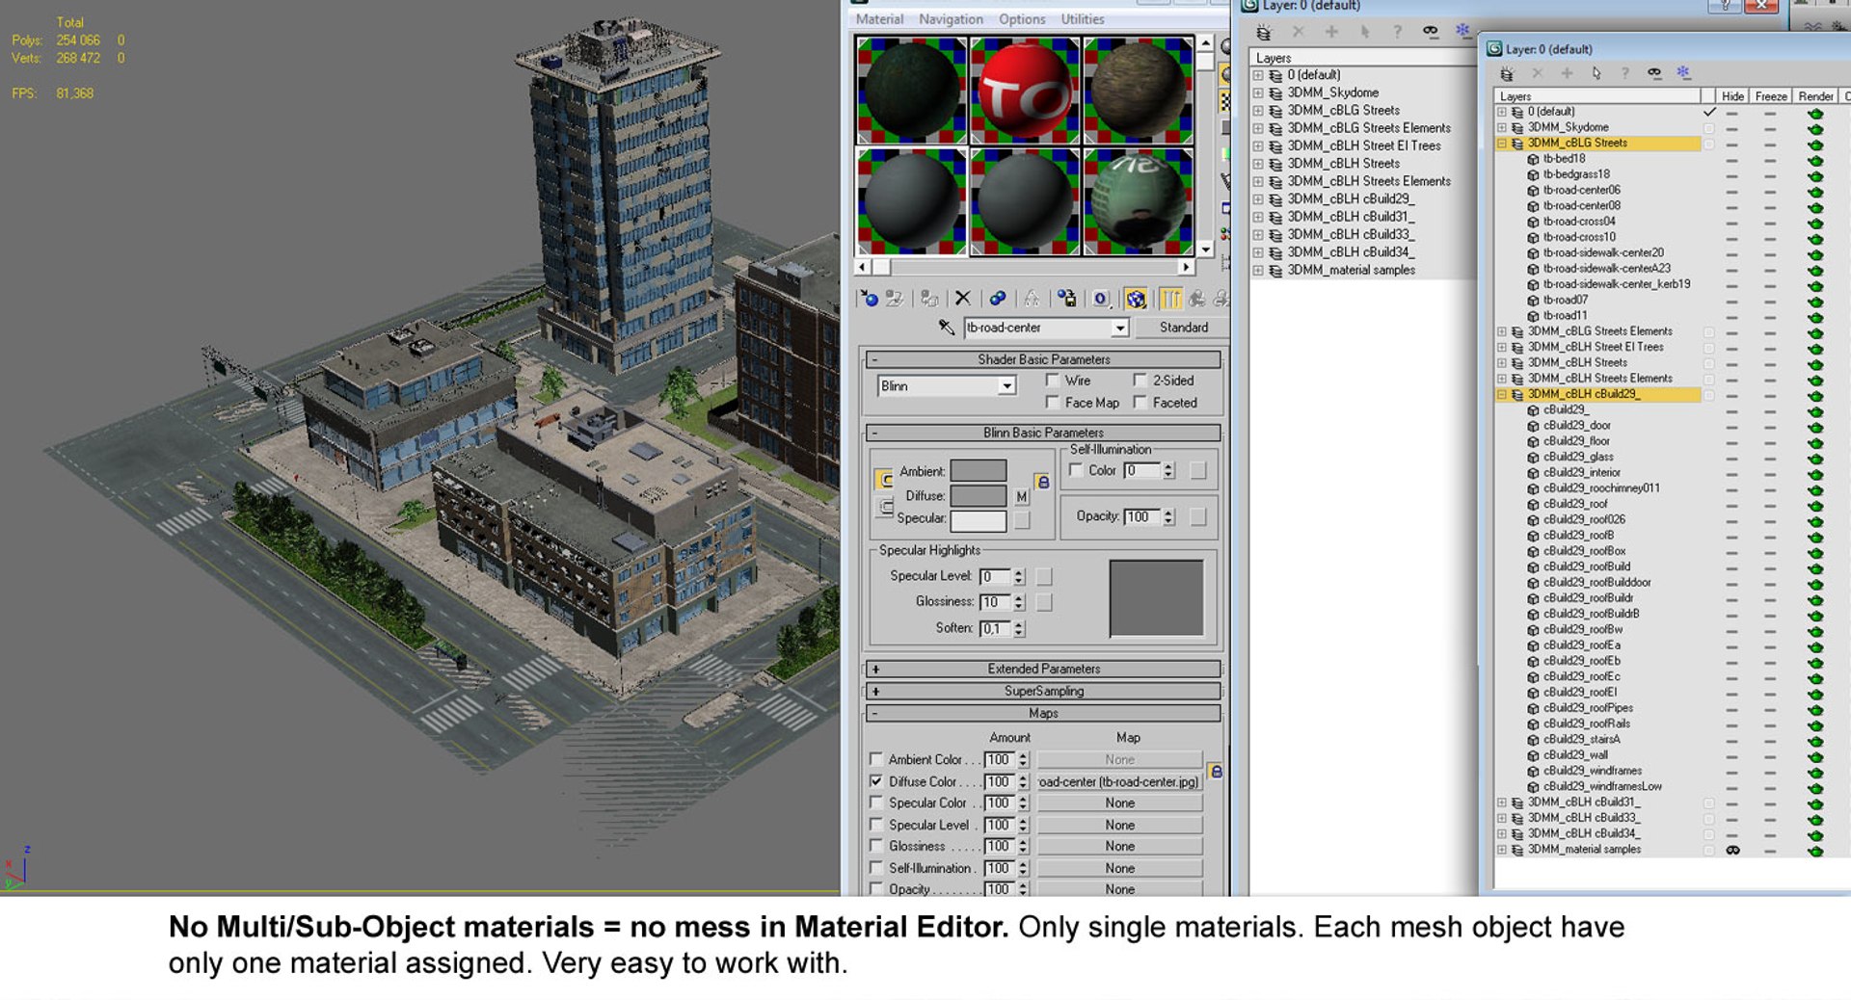Click the Specular Color None map button
Viewport: 1851px width, 1000px height.
(x=1119, y=803)
